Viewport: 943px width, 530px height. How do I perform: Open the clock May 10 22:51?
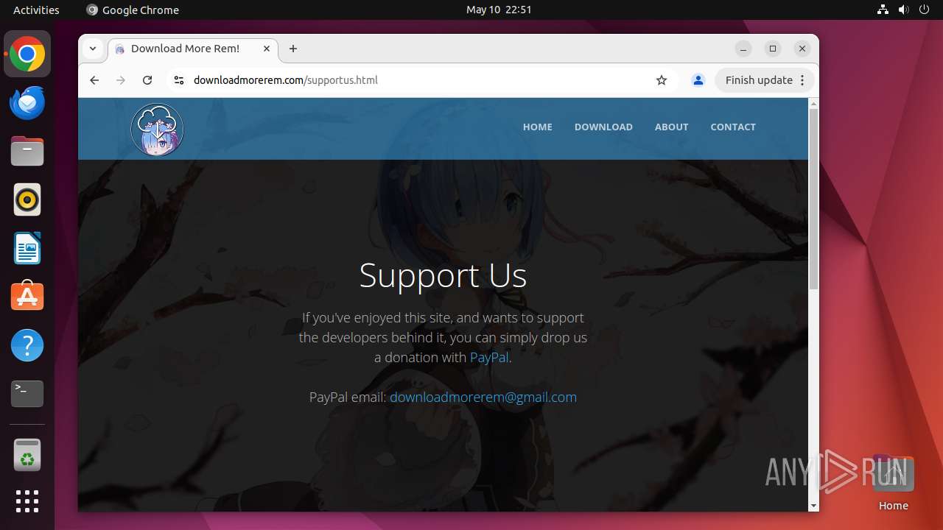(499, 10)
